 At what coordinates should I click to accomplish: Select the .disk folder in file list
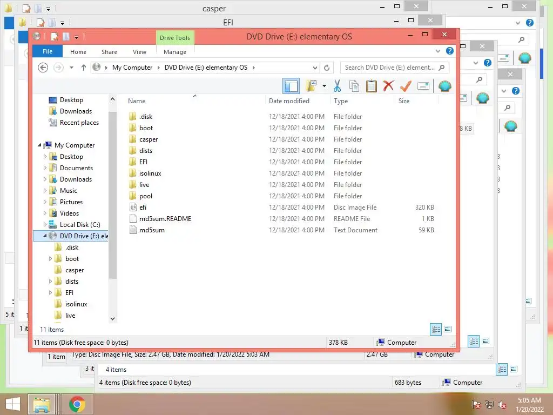tap(146, 117)
